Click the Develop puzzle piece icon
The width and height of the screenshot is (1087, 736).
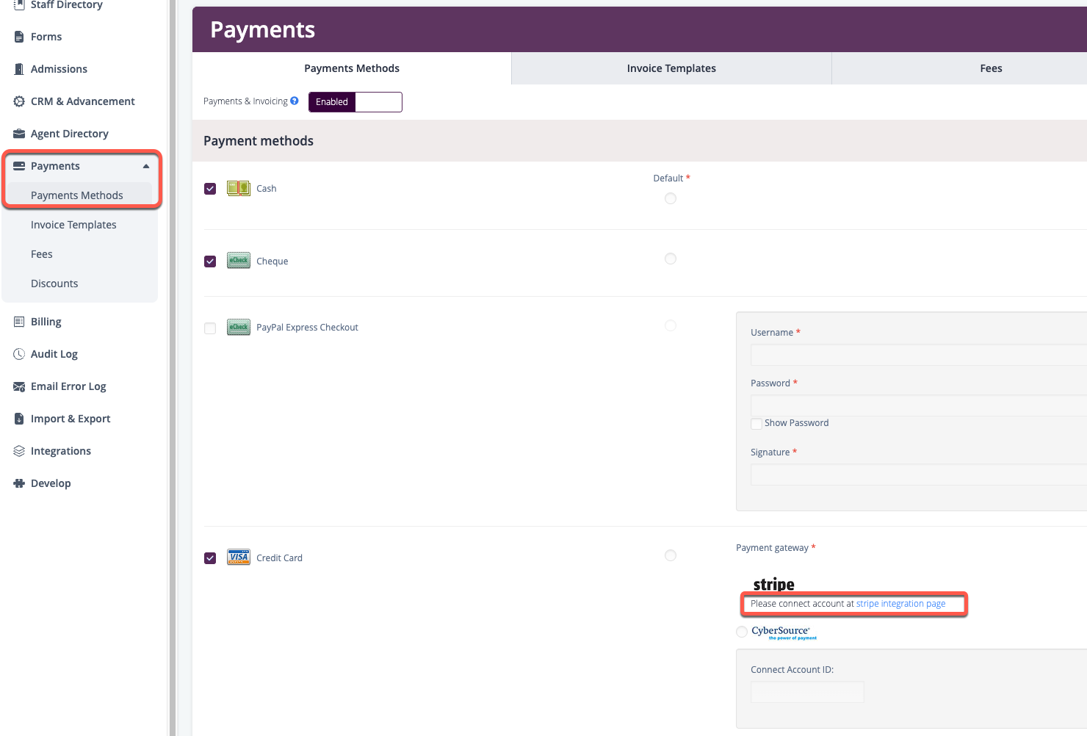[x=19, y=483]
